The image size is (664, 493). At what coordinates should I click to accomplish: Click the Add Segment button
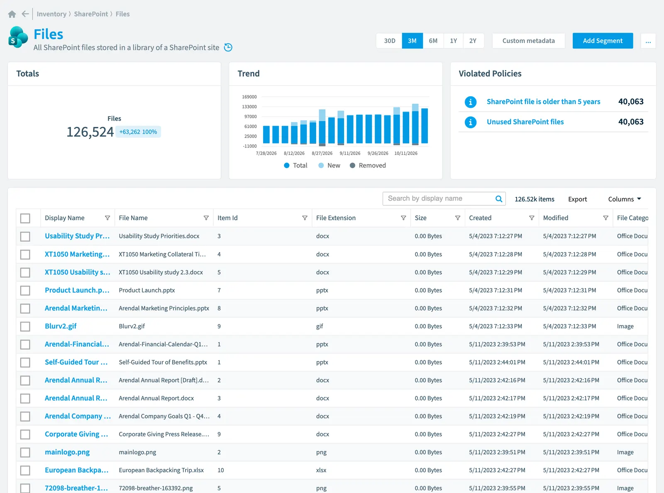click(603, 41)
